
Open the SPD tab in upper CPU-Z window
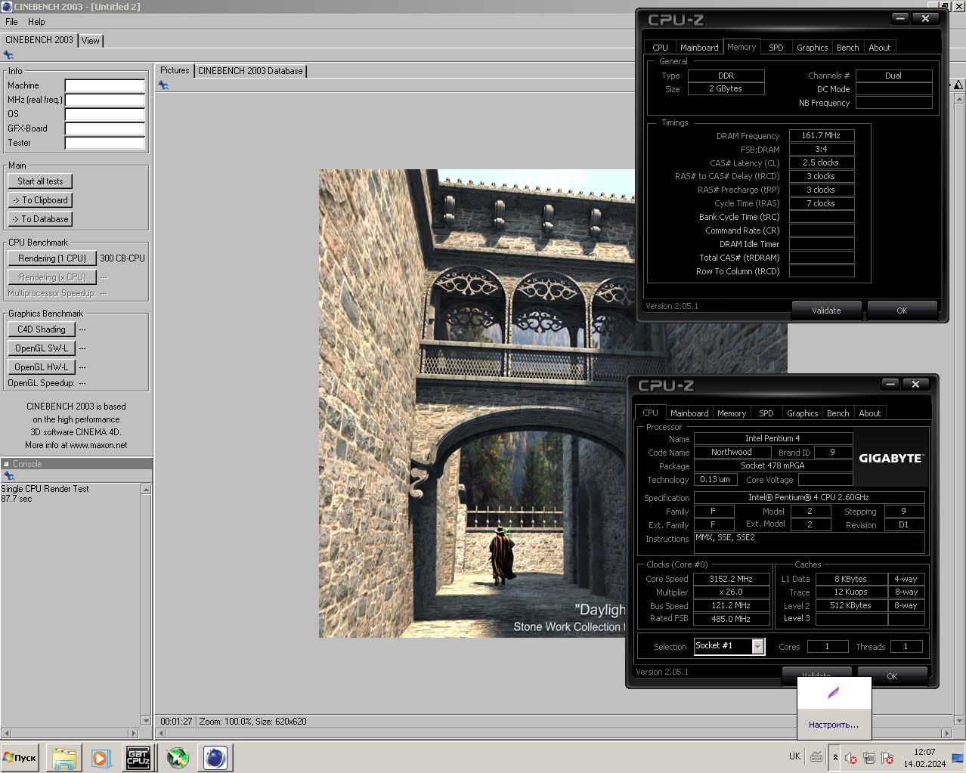click(x=776, y=48)
